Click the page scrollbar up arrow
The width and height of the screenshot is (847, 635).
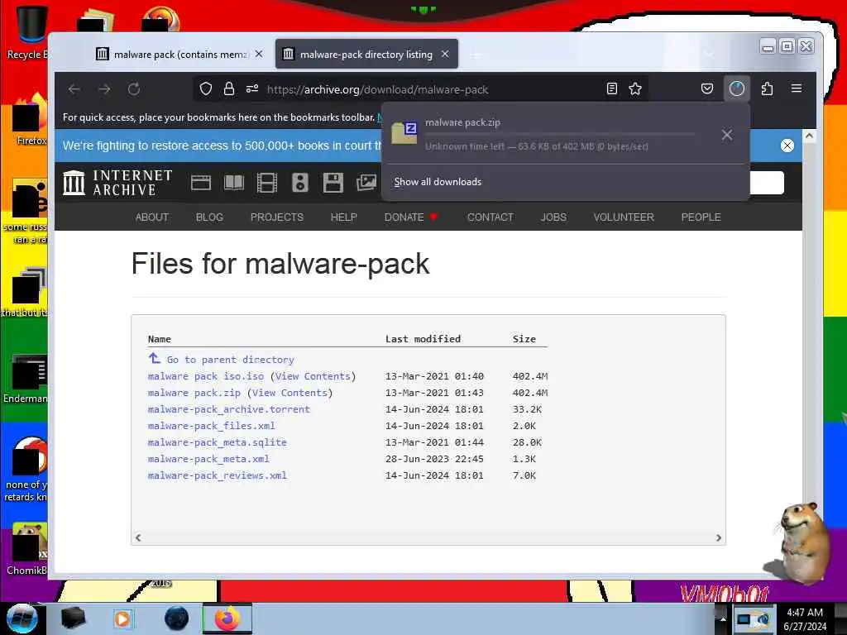[x=809, y=136]
